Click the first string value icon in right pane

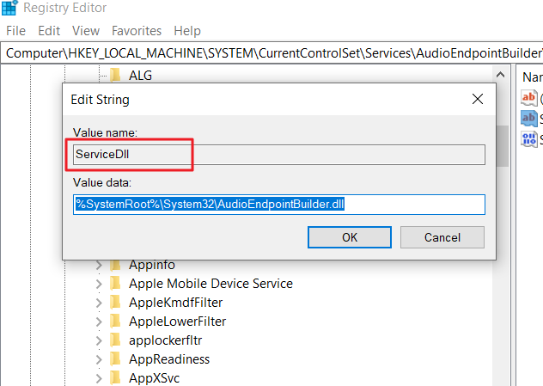pos(529,98)
